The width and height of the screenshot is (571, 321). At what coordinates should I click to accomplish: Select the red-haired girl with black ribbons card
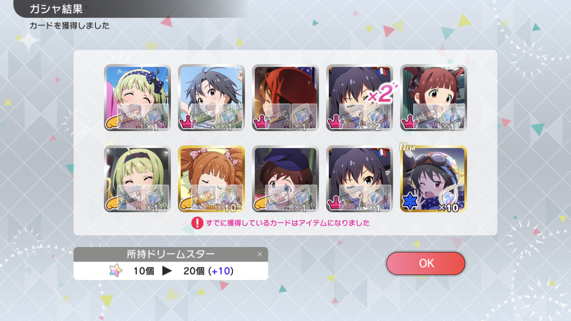pyautogui.click(x=433, y=98)
